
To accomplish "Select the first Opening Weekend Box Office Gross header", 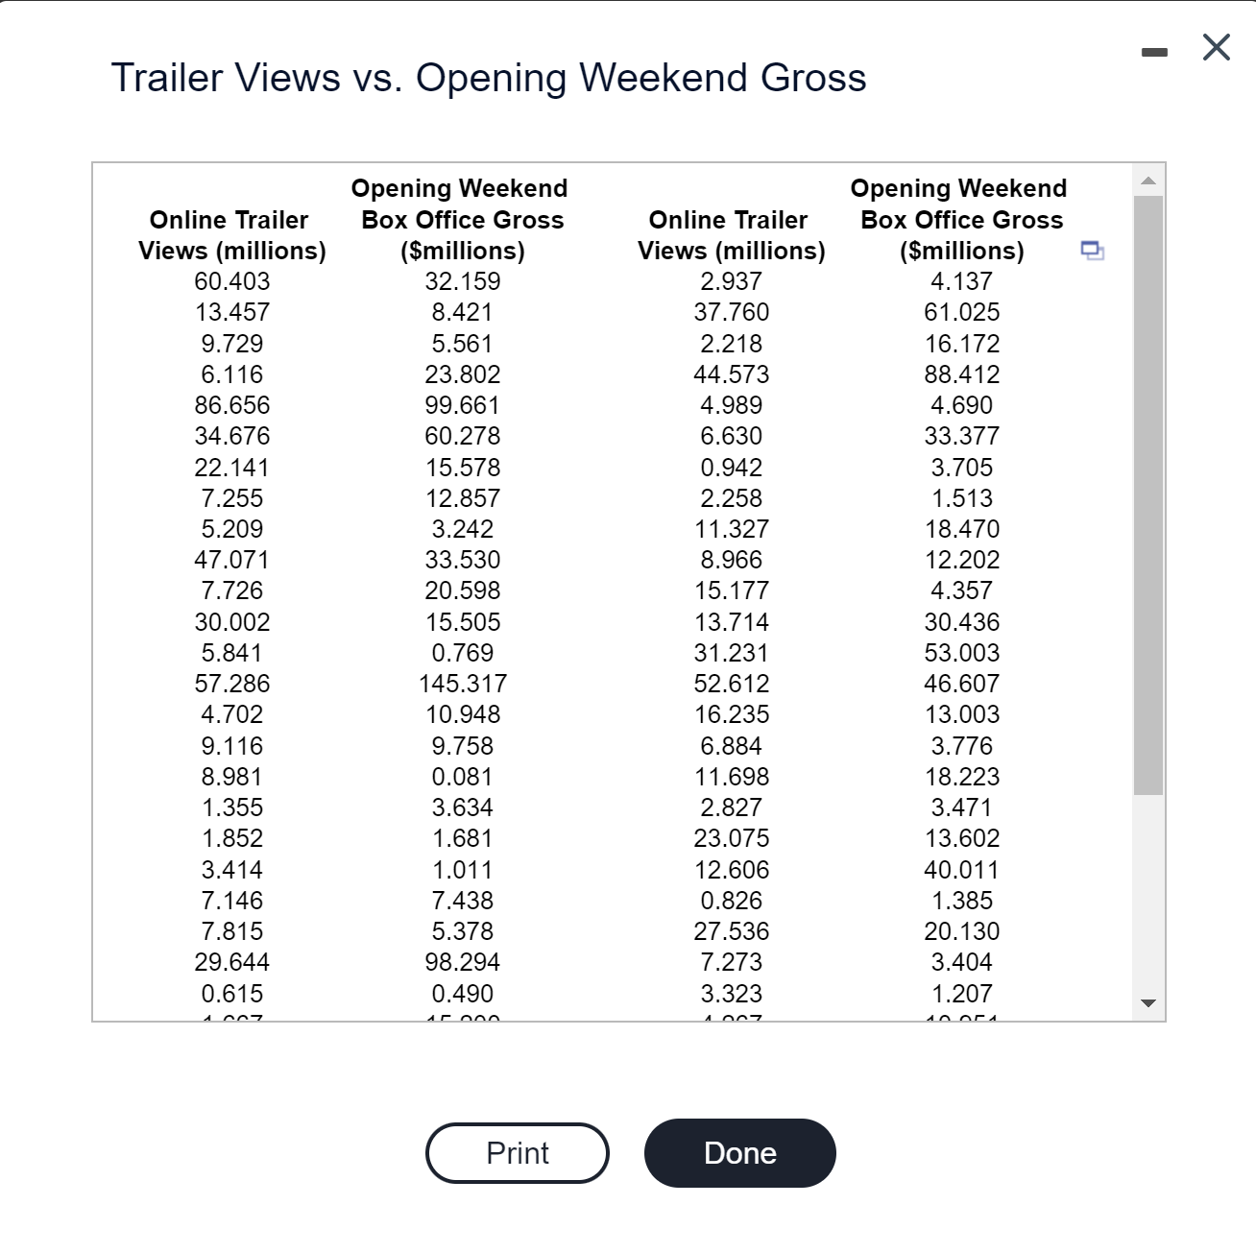I will 461,219.
